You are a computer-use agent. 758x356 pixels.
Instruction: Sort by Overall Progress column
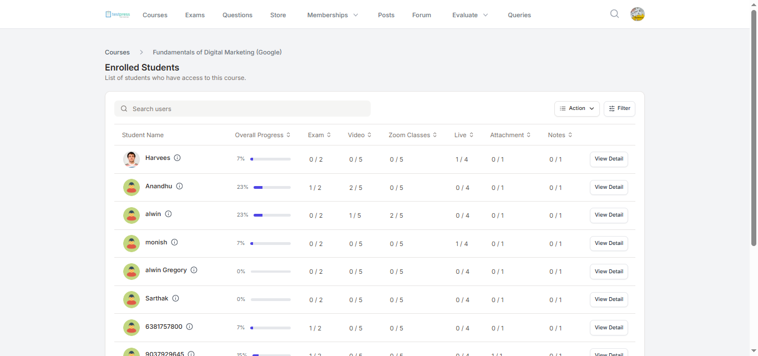pyautogui.click(x=262, y=135)
